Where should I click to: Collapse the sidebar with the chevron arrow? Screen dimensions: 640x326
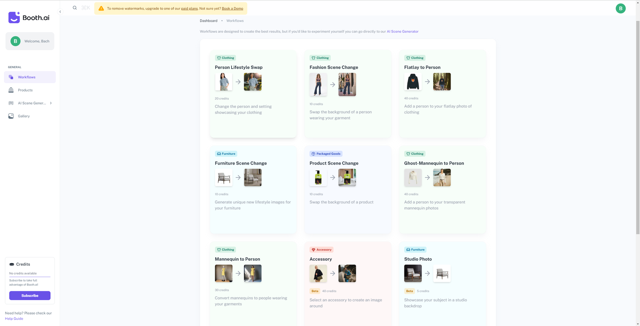tap(60, 12)
